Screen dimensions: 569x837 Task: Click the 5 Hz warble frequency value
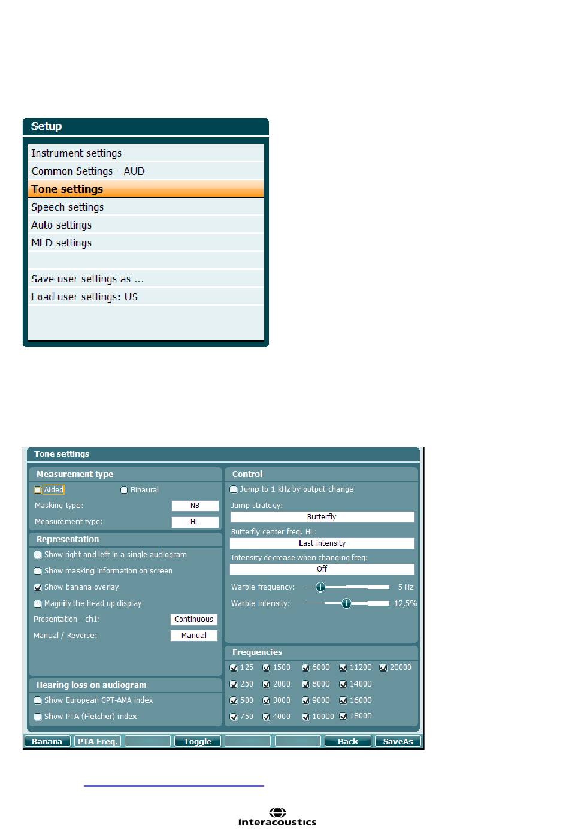(x=405, y=587)
